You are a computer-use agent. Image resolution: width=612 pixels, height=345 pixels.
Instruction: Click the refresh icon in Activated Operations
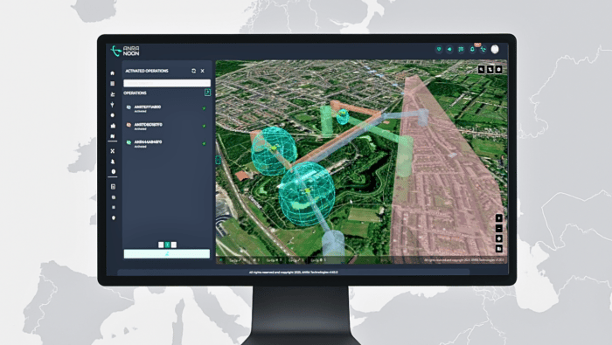pos(193,71)
